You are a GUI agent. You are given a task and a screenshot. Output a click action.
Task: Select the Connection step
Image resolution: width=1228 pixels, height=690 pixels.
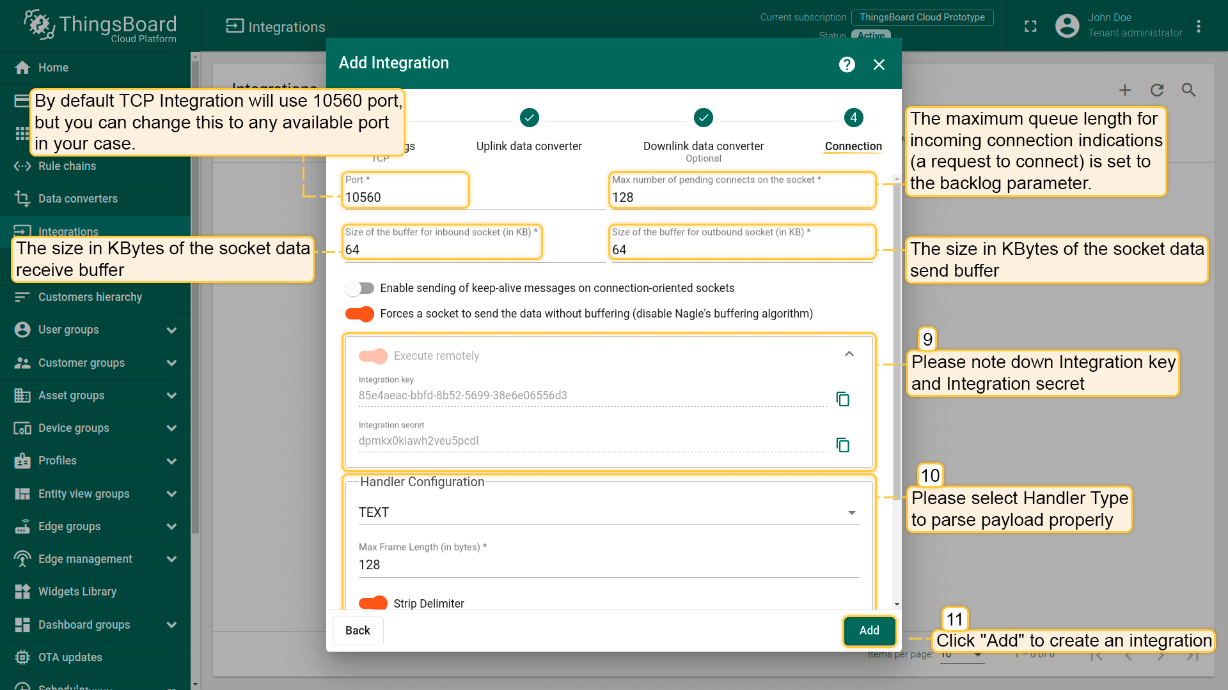(853, 130)
